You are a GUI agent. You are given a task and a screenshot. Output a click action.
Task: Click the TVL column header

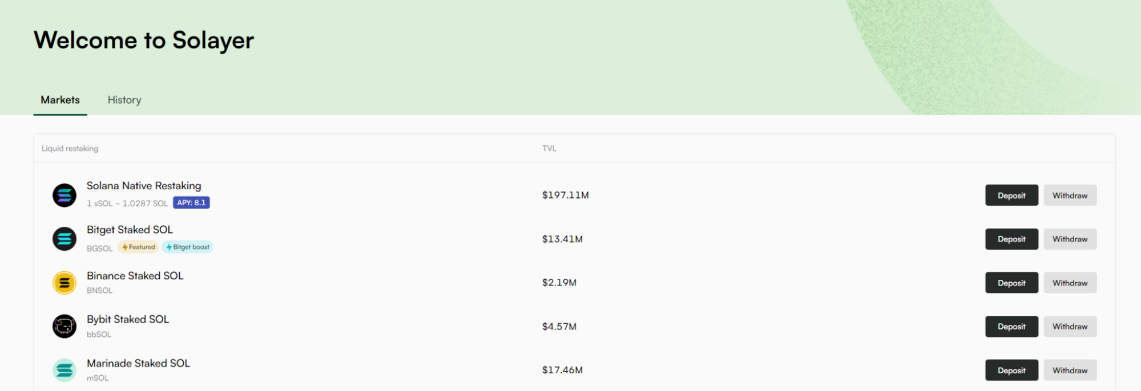pos(549,148)
